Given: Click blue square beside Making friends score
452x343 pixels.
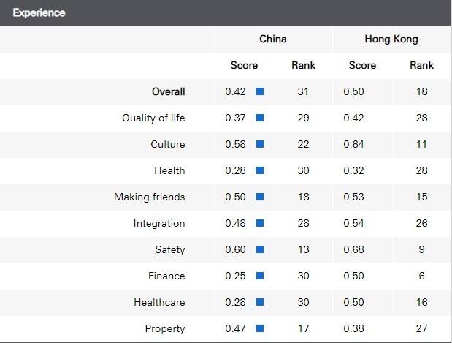Looking at the screenshot, I should click(260, 197).
